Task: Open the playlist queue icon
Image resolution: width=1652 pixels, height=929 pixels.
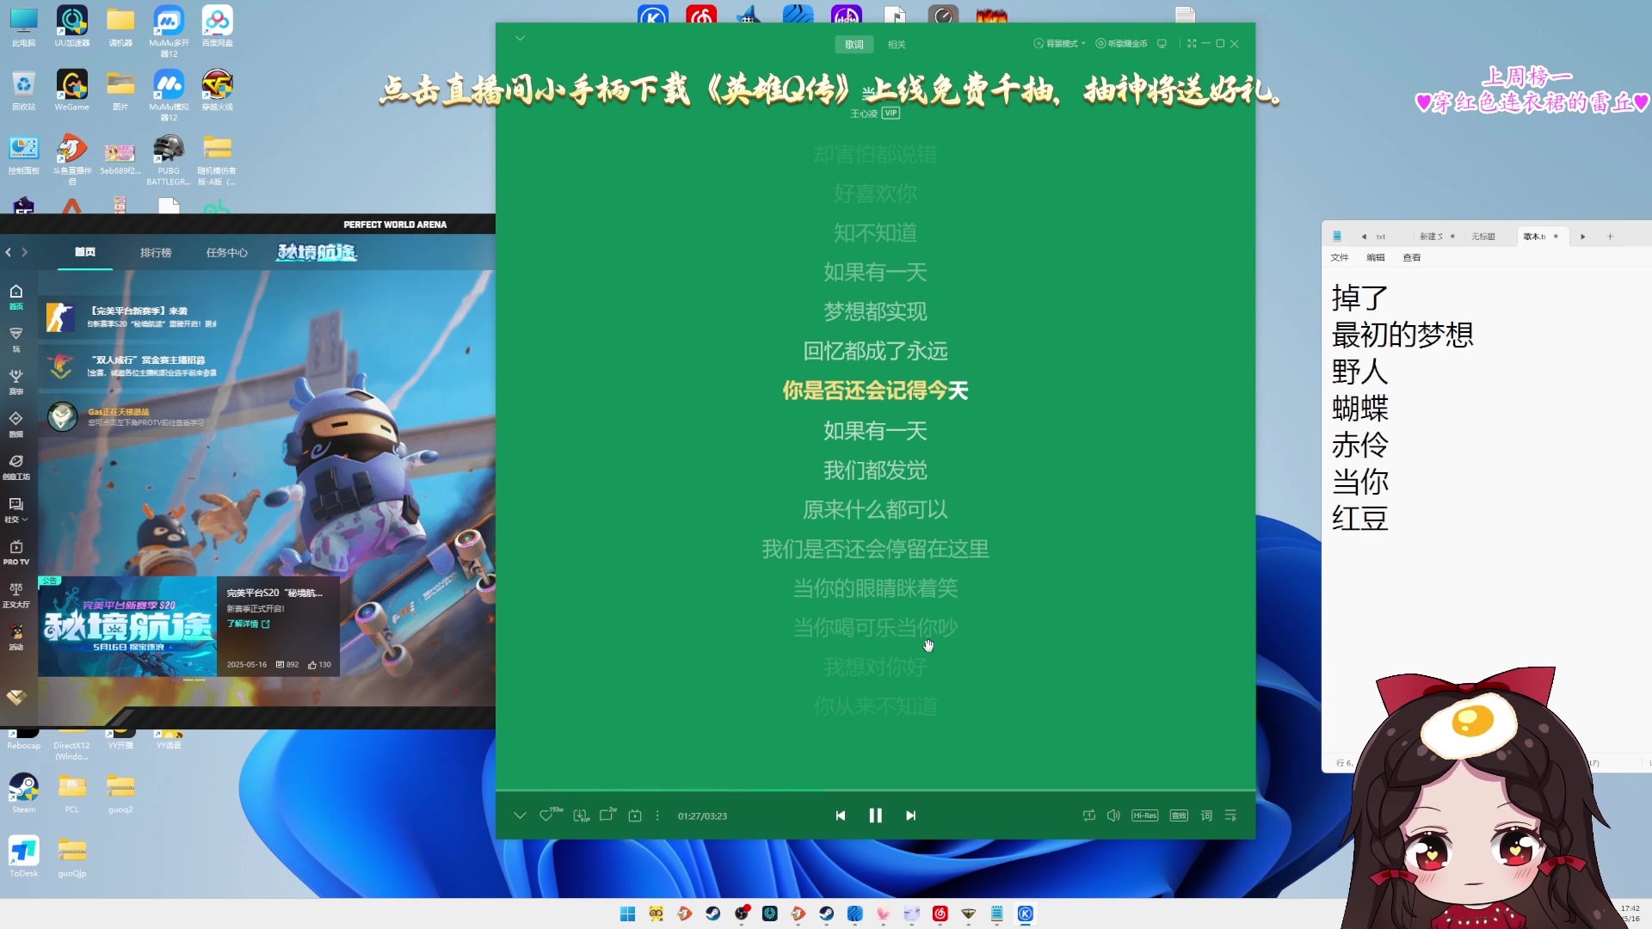Action: (1230, 815)
